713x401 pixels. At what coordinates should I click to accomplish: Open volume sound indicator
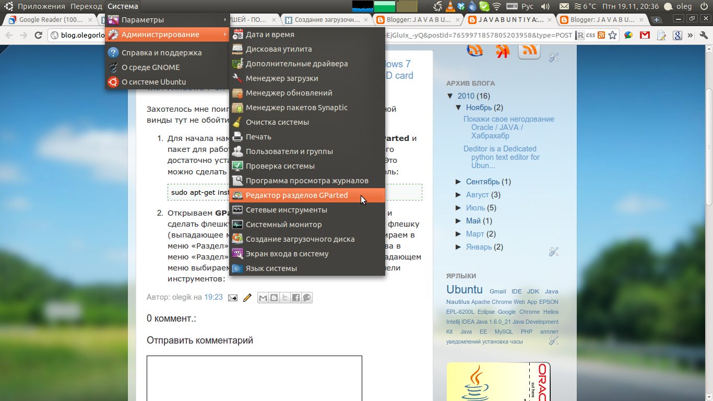pyautogui.click(x=545, y=6)
